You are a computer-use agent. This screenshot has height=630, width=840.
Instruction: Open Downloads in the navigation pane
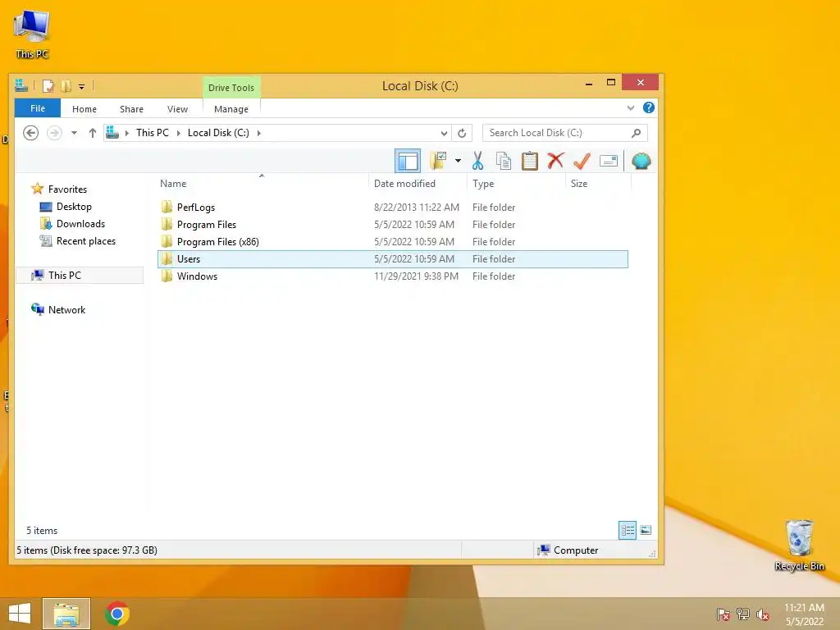click(80, 223)
